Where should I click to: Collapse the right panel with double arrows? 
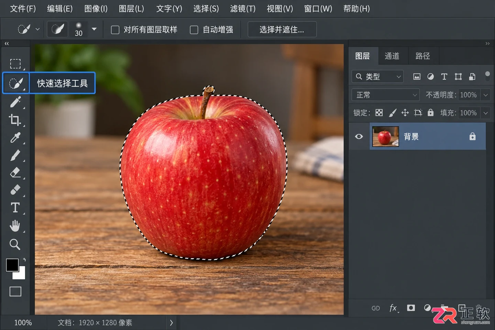(487, 44)
